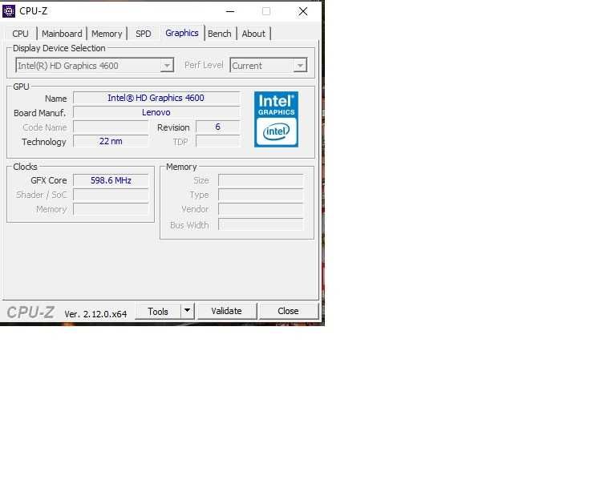Click the Board Manuf. field showing Lenovo

pos(156,112)
